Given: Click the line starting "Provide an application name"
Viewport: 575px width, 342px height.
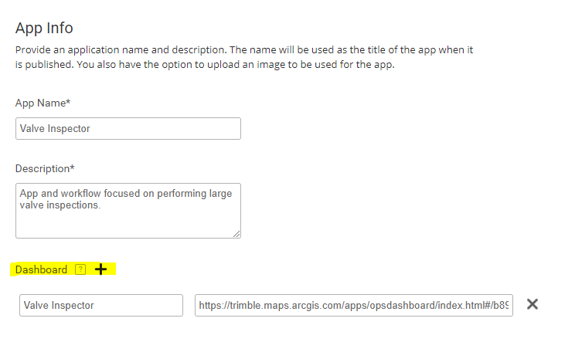Looking at the screenshot, I should 243,49.
